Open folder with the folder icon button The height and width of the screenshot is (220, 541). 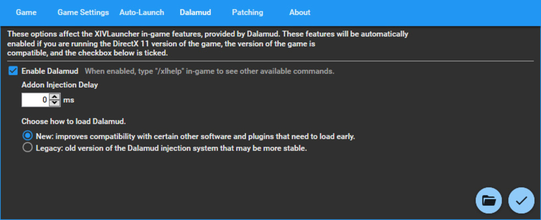point(488,200)
